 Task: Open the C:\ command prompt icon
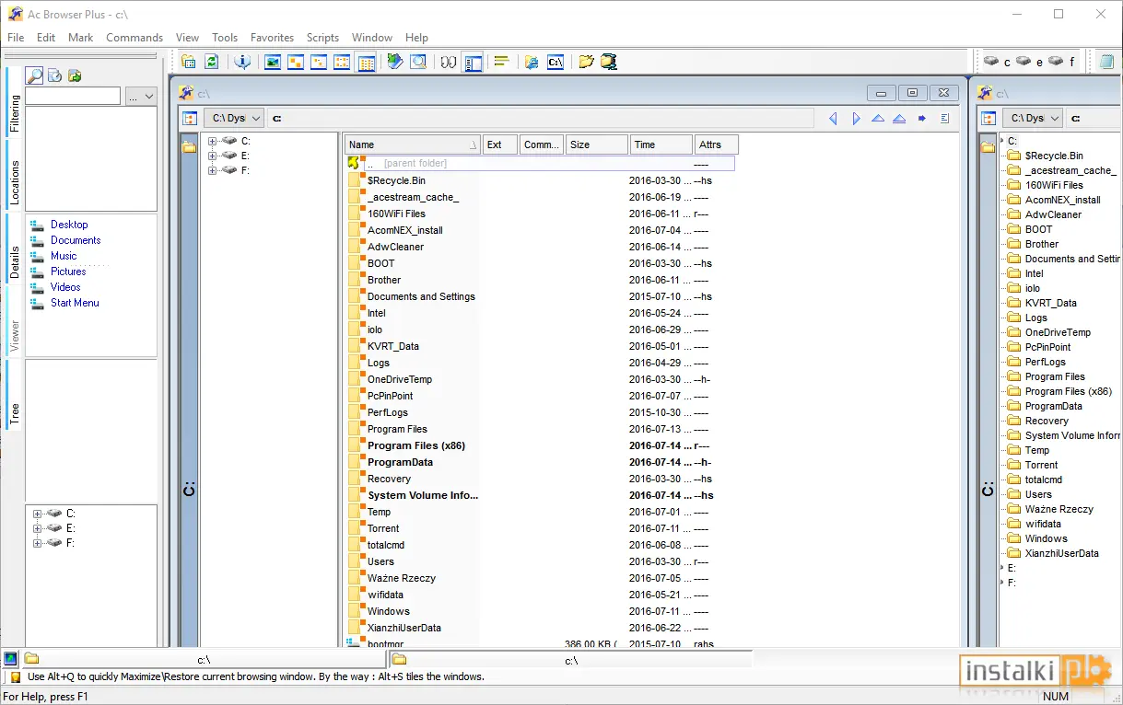point(556,62)
